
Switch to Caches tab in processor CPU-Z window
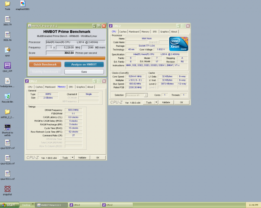(x=123, y=32)
